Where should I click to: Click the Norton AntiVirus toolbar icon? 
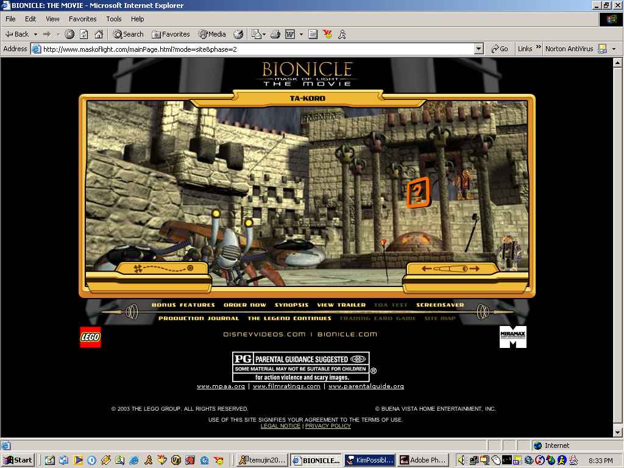click(x=602, y=49)
